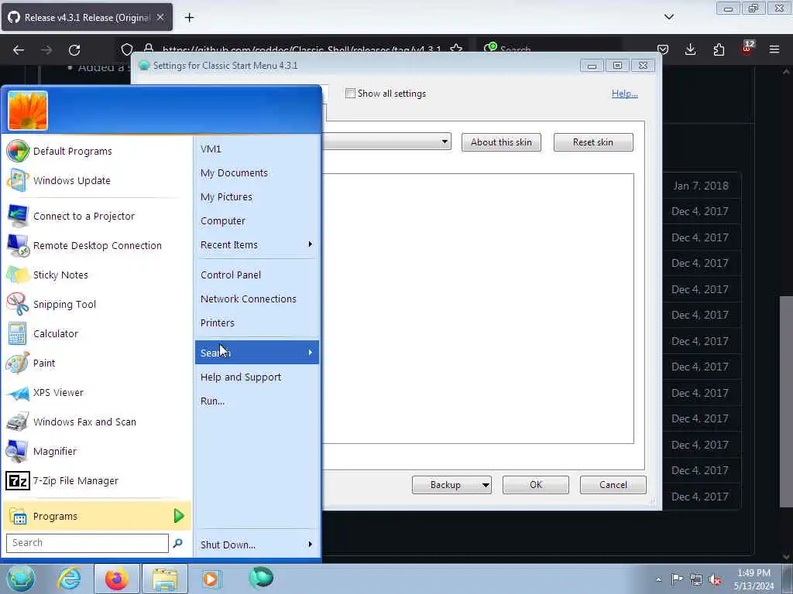Close the Release v4.3.1 tab
Image resolution: width=793 pixels, height=594 pixels.
tap(160, 17)
